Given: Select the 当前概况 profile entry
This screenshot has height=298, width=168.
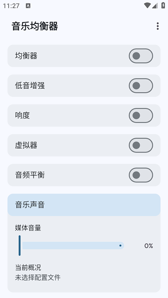Looking at the screenshot, I should 28,267.
